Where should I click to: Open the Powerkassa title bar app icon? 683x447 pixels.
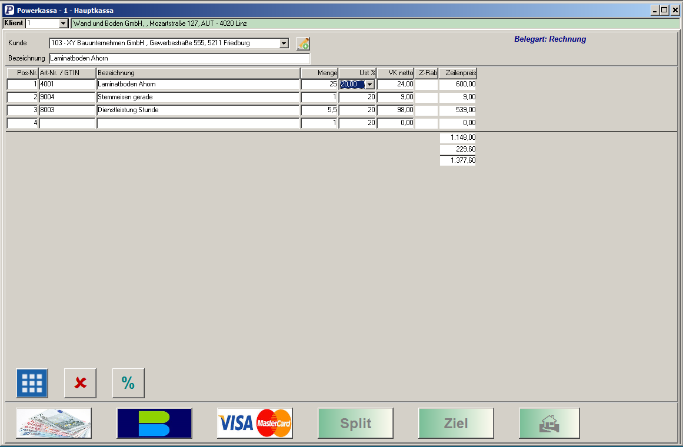pyautogui.click(x=9, y=10)
